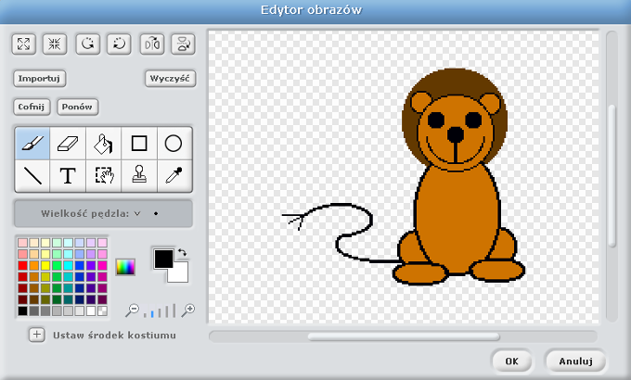Click the zoom level bars indicator
Viewport: 631px width, 380px height.
(x=160, y=310)
